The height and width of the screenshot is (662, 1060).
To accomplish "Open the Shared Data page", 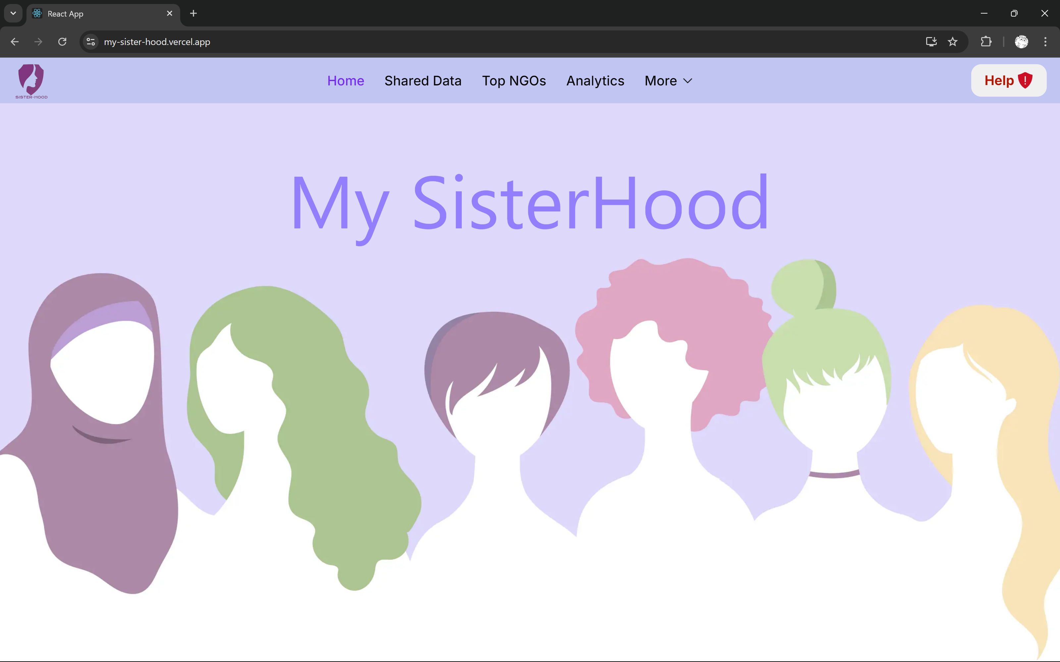I will (423, 81).
